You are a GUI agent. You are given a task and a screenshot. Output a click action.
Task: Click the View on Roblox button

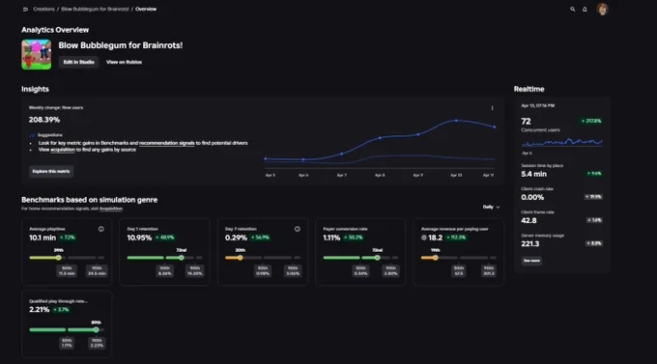point(124,62)
